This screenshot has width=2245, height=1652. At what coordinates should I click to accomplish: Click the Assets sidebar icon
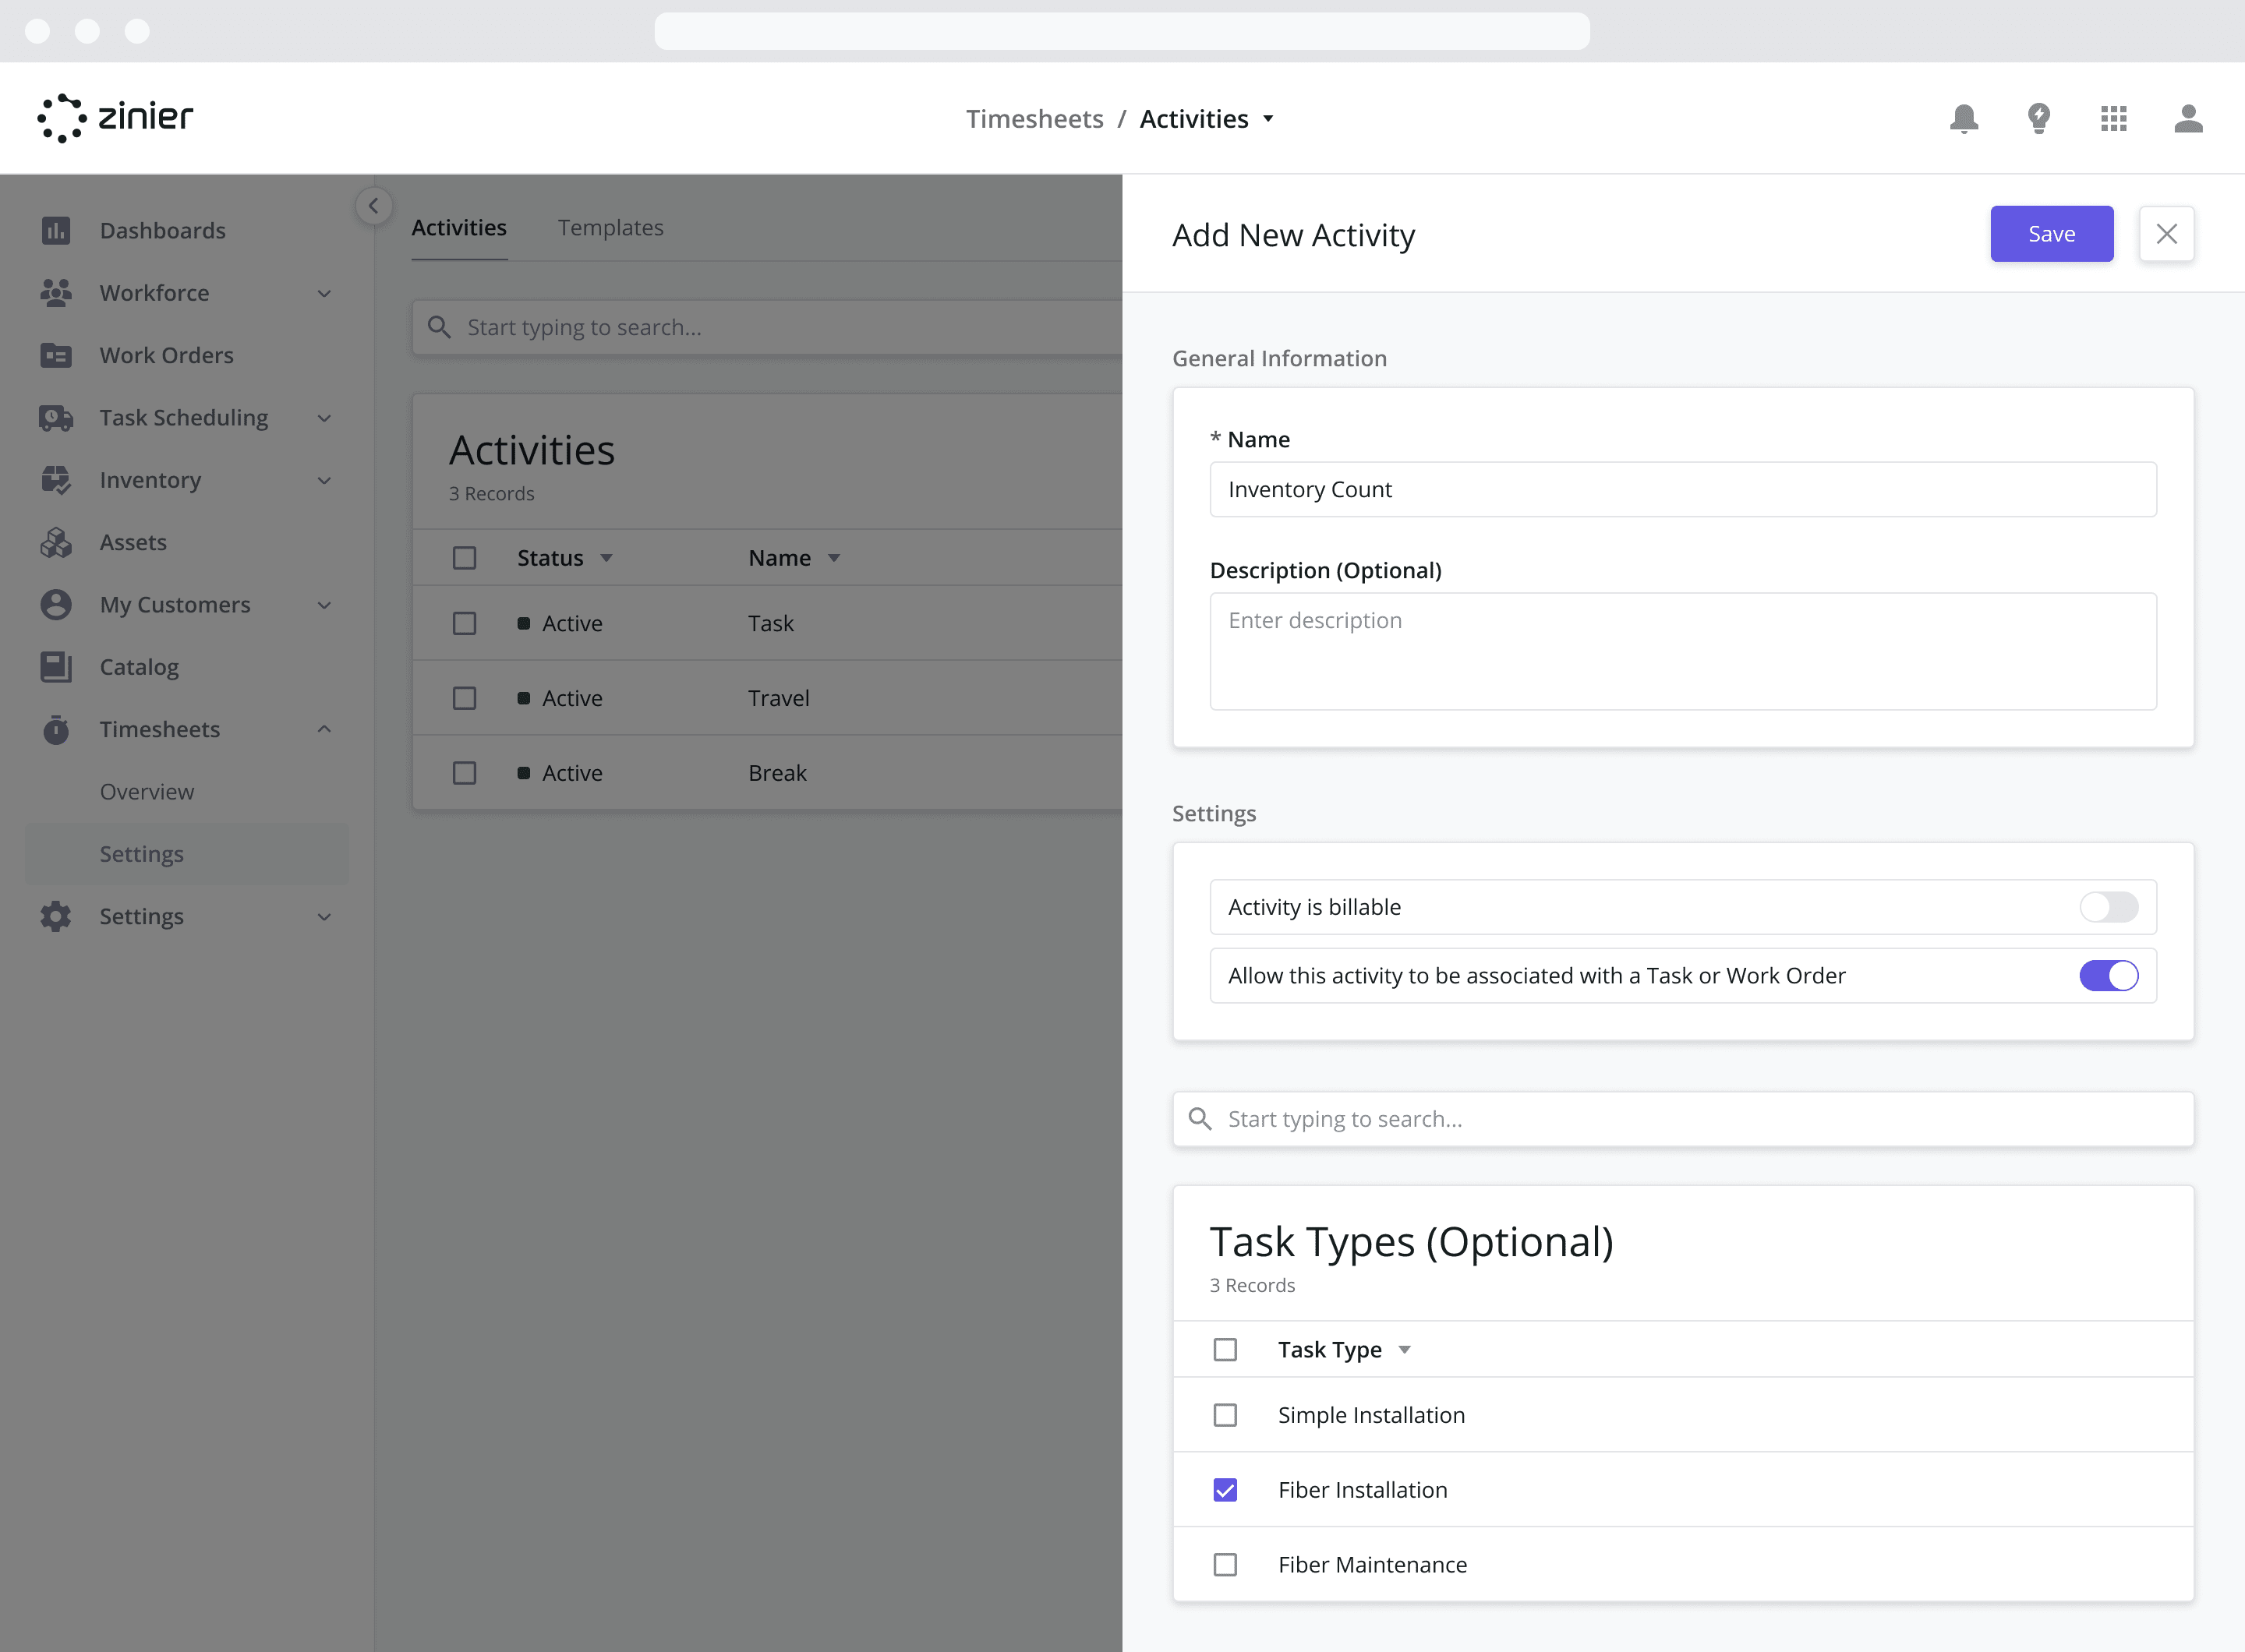[56, 540]
